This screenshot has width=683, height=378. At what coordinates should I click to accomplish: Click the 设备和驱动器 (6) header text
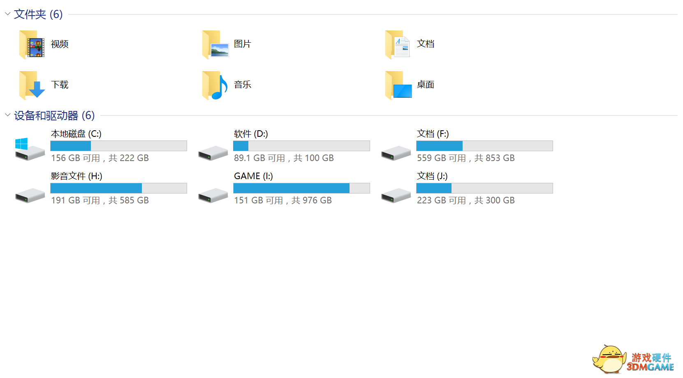(x=54, y=115)
